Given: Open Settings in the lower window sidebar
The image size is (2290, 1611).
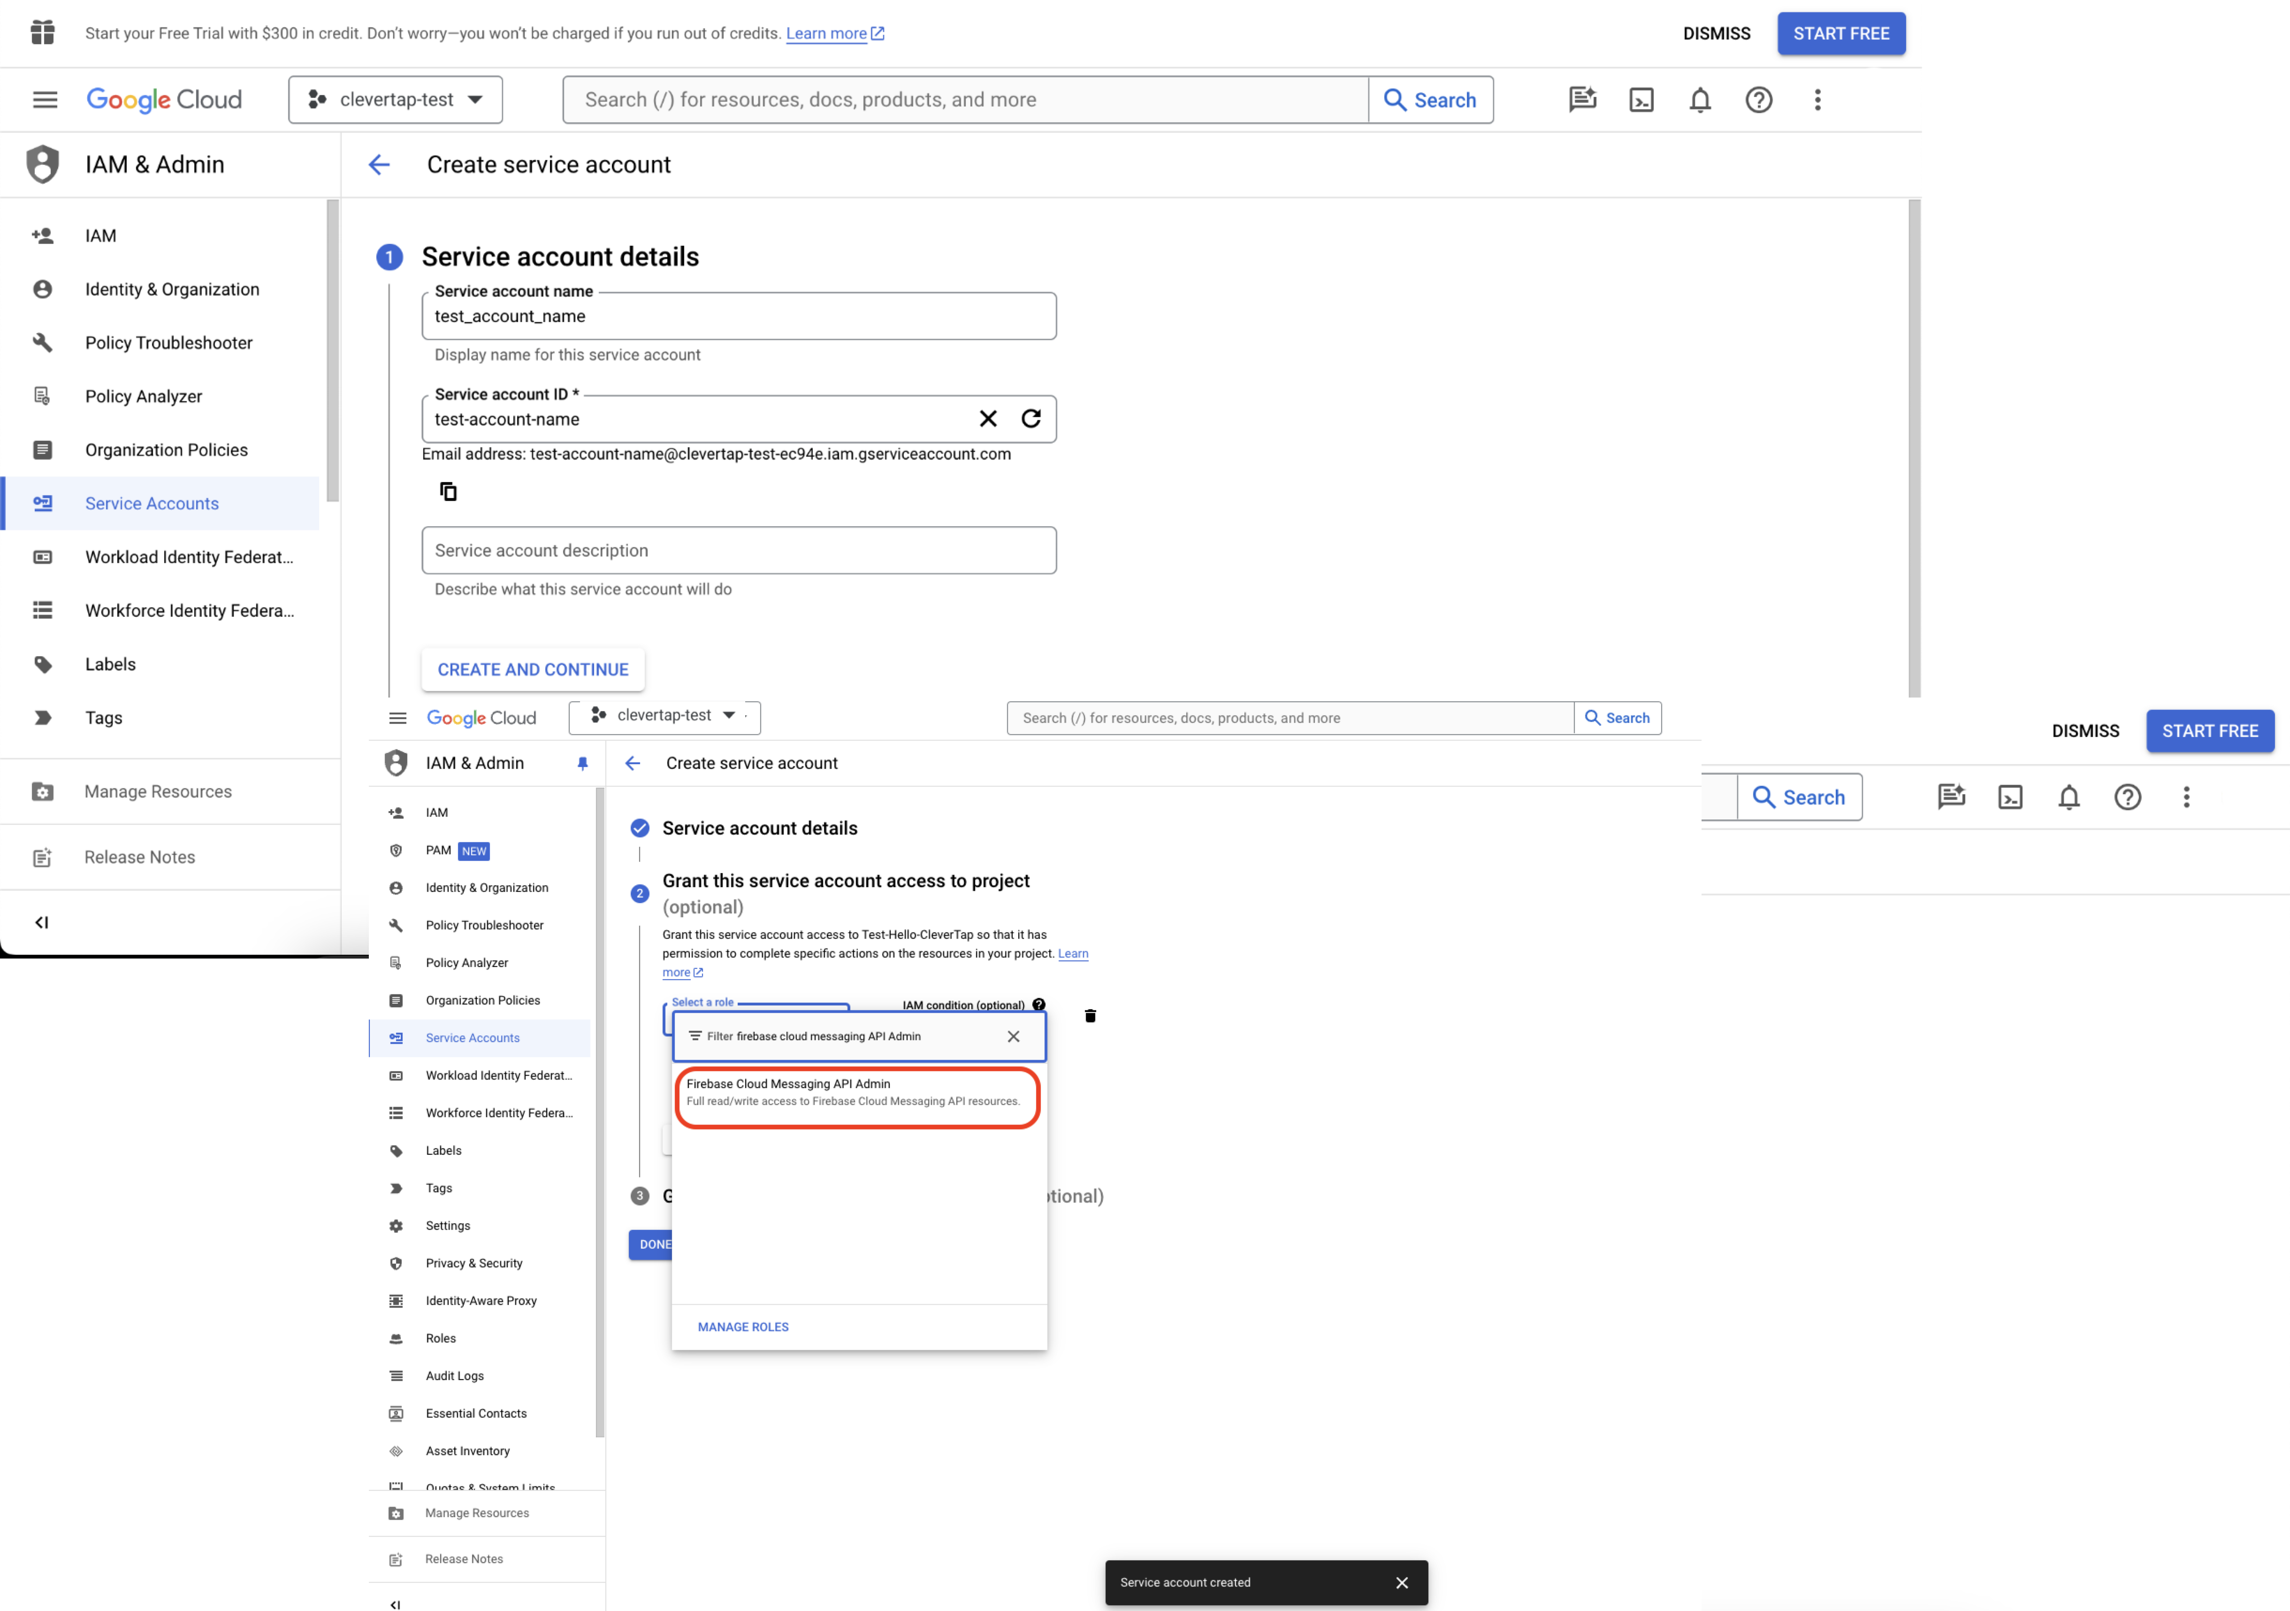Looking at the screenshot, I should click(x=480, y=1226).
